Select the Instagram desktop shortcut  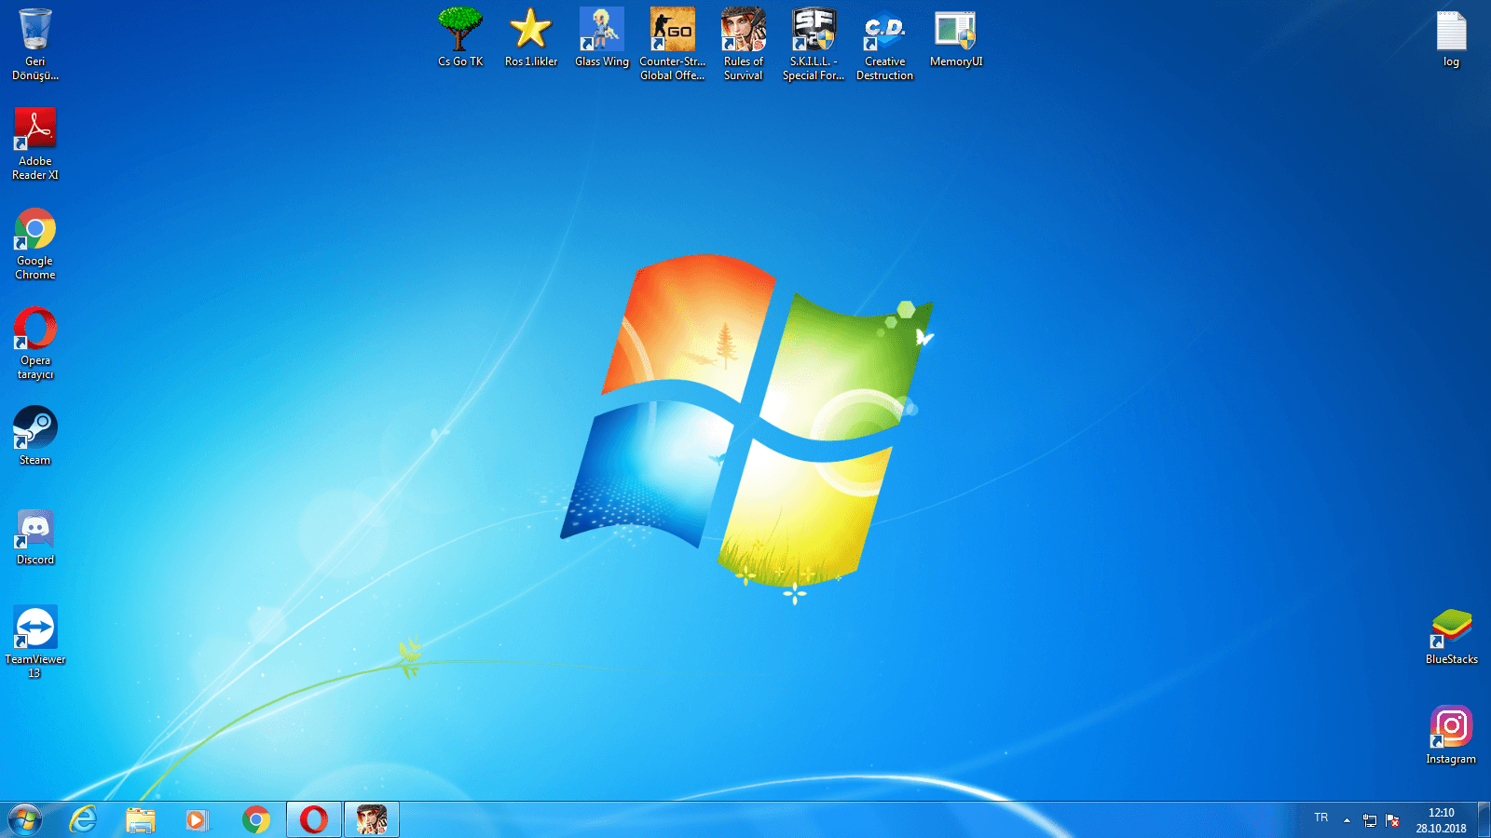coord(1451,735)
